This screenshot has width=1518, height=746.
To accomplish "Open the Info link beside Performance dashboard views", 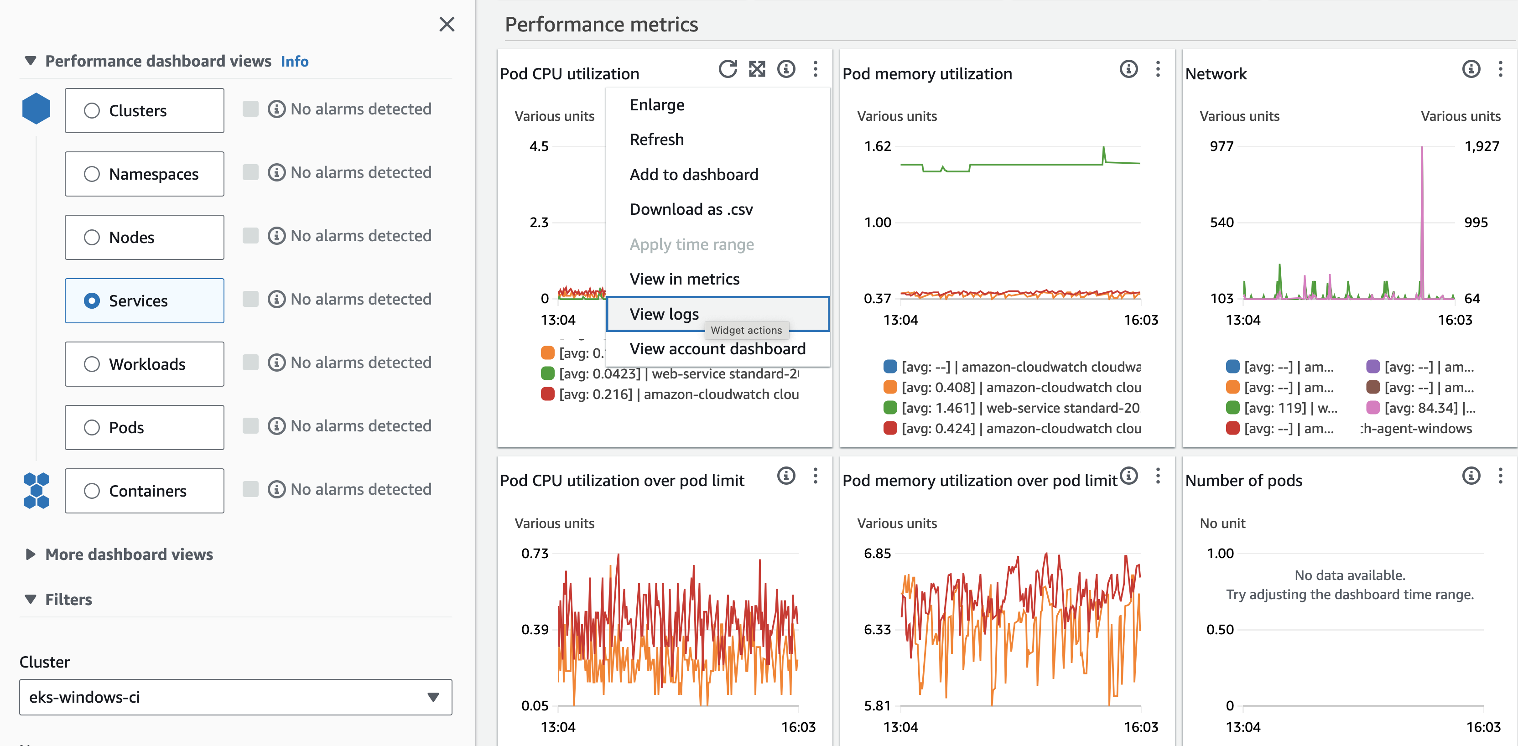I will 295,61.
